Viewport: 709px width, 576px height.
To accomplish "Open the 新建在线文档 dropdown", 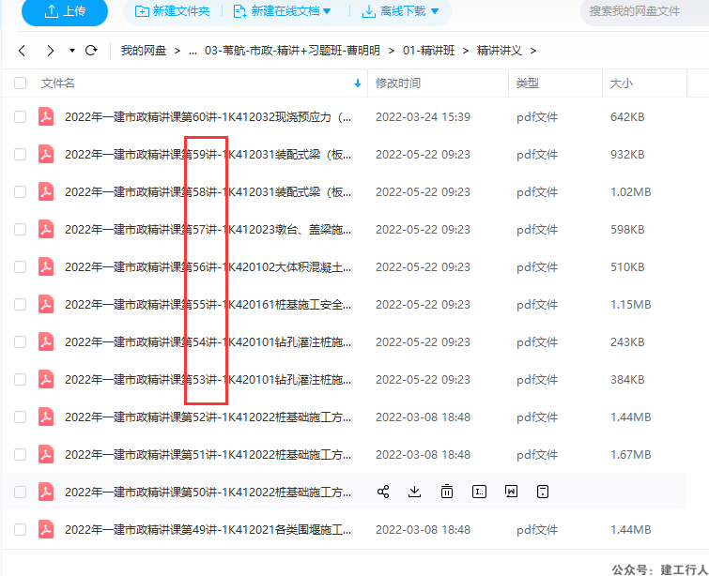I will coord(282,11).
